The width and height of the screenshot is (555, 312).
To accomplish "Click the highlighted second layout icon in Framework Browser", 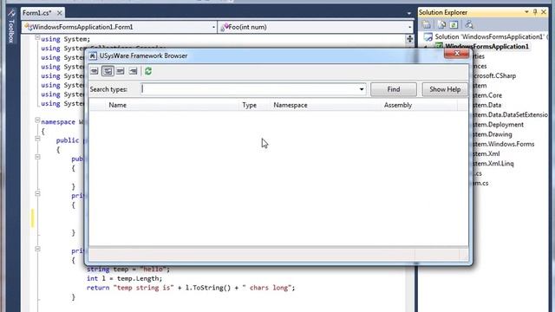I will 108,71.
